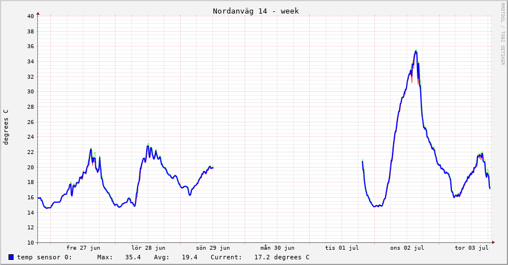The width and height of the screenshot is (508, 265).
Task: Select the 'lör 28 jun' date label
Action: point(148,248)
